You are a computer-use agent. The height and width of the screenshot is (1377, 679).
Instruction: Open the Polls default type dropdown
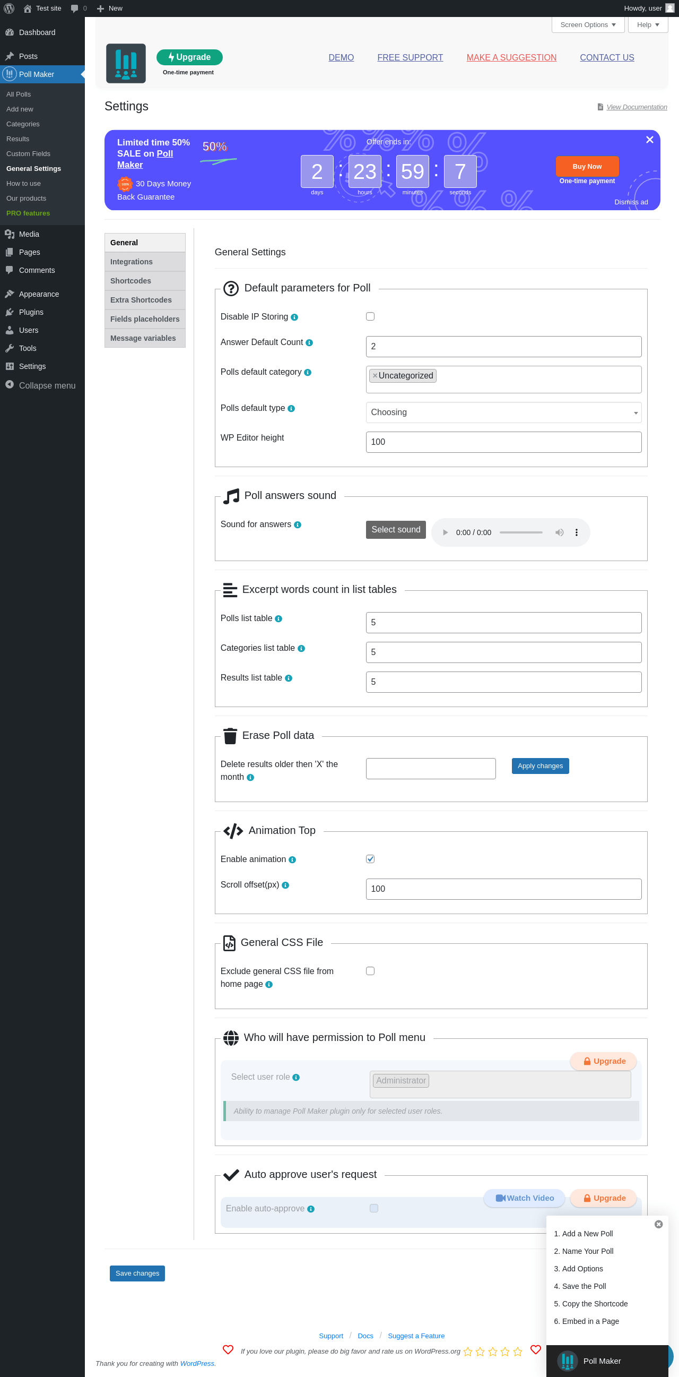pyautogui.click(x=503, y=412)
